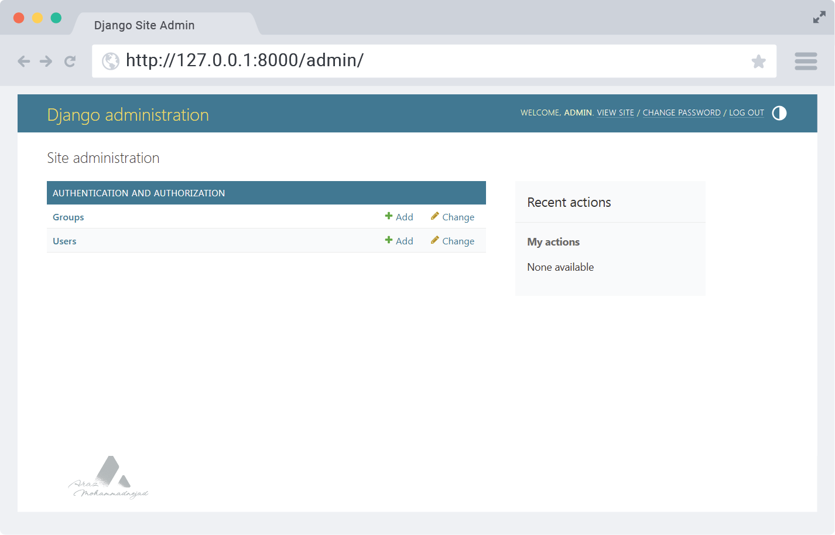Click Add in the Users row
The width and height of the screenshot is (835, 535).
tap(399, 241)
